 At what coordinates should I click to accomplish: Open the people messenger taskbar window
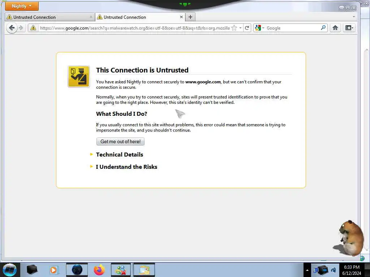pyautogui.click(x=121, y=270)
